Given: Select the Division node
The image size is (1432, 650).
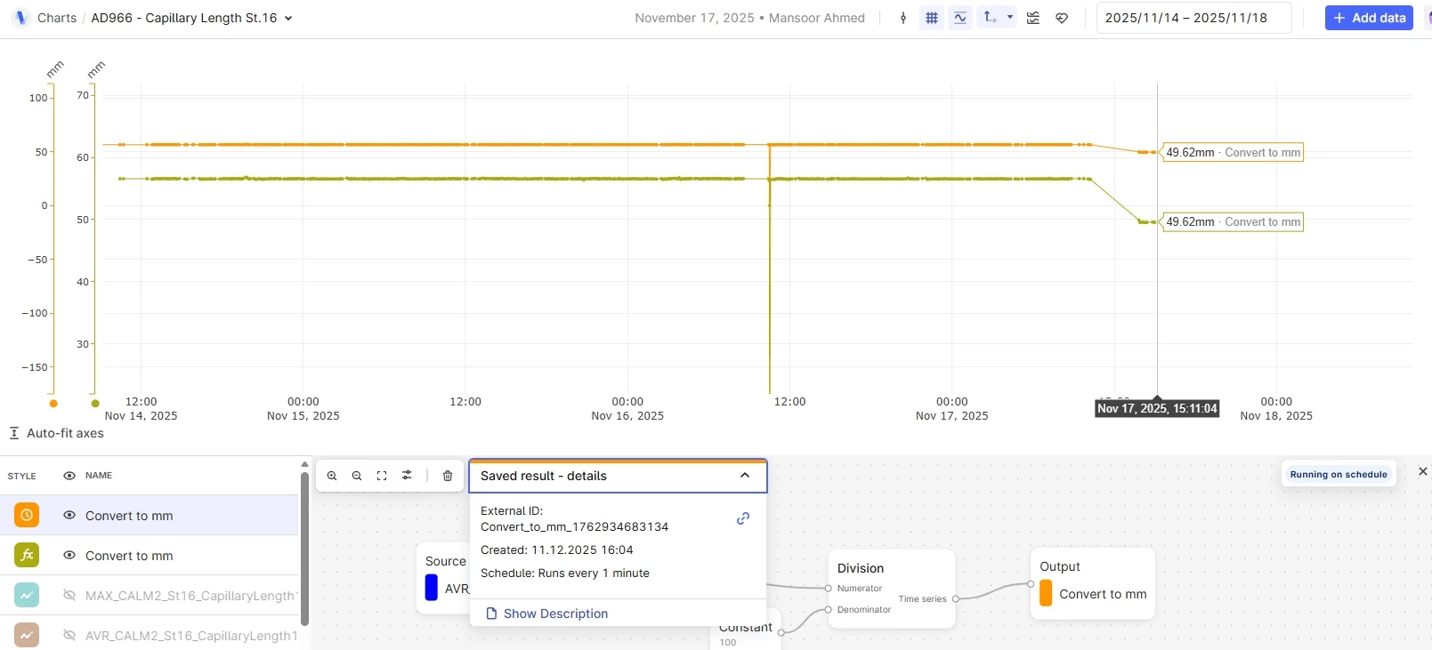Looking at the screenshot, I should coord(891,589).
